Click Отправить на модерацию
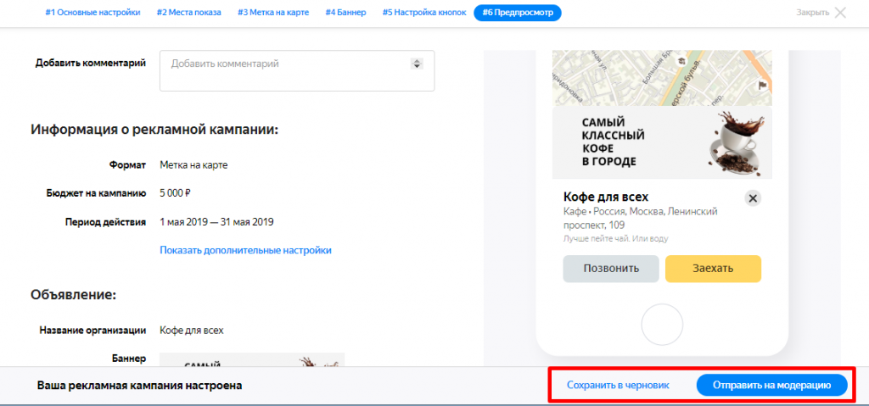This screenshot has height=406, width=869. point(771,385)
